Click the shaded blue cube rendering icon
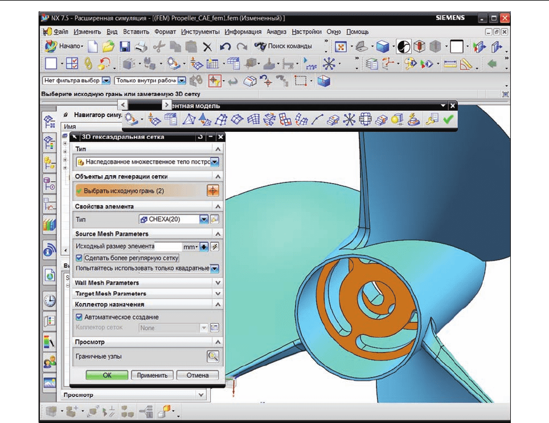Screen dimensions: 549x423 [383, 47]
